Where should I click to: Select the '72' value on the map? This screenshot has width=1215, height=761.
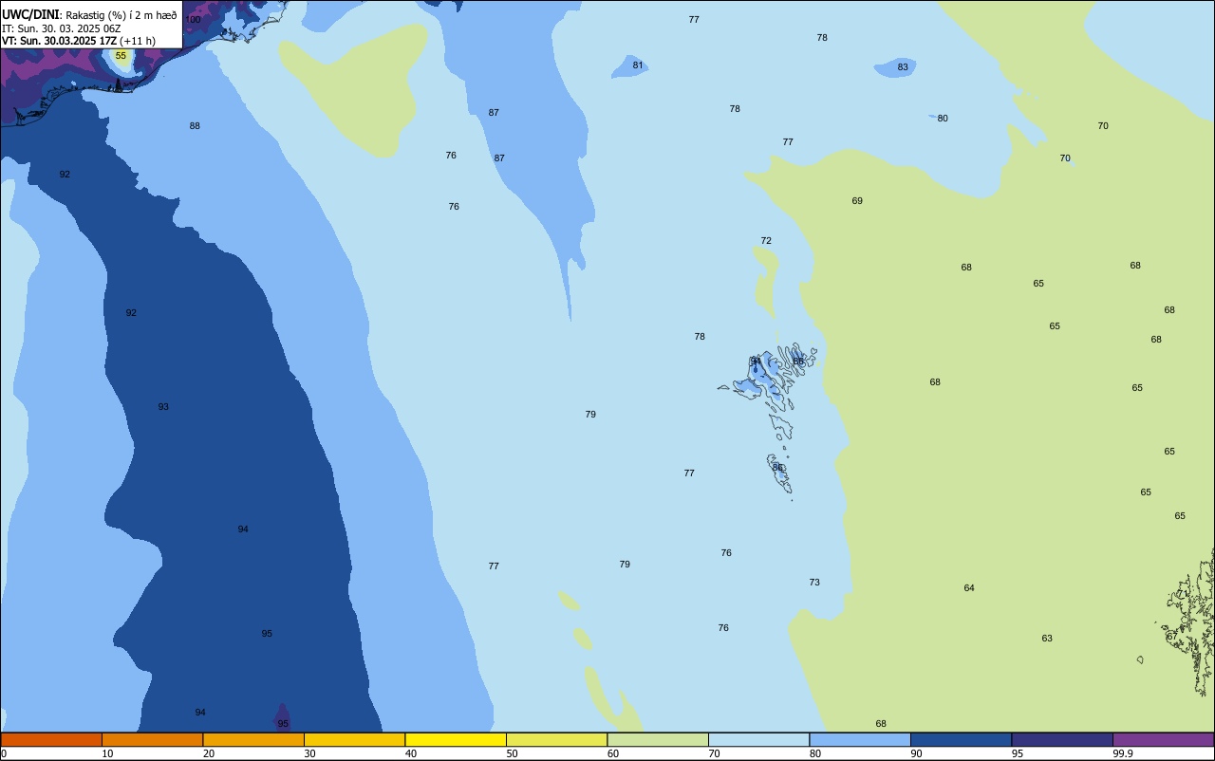tap(766, 241)
